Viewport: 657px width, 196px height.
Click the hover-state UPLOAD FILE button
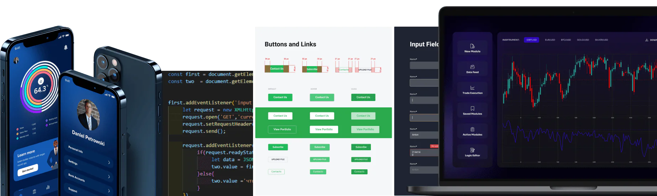point(320,159)
